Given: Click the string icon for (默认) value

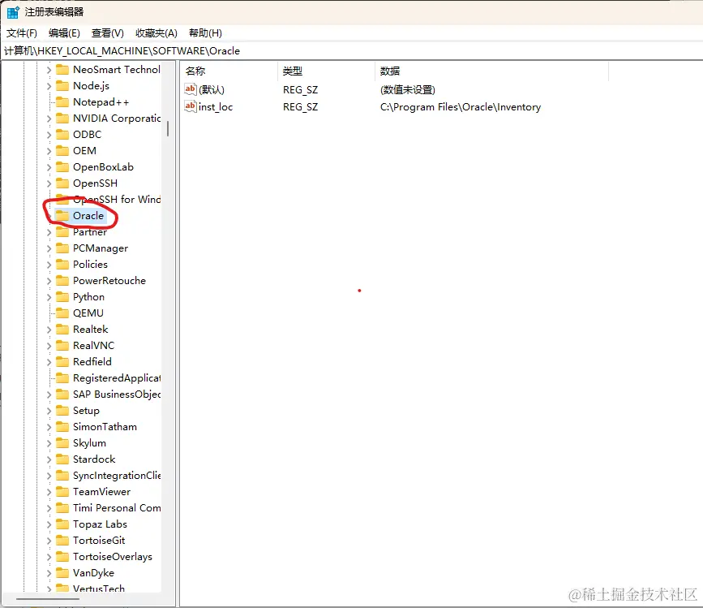Looking at the screenshot, I should (x=190, y=89).
